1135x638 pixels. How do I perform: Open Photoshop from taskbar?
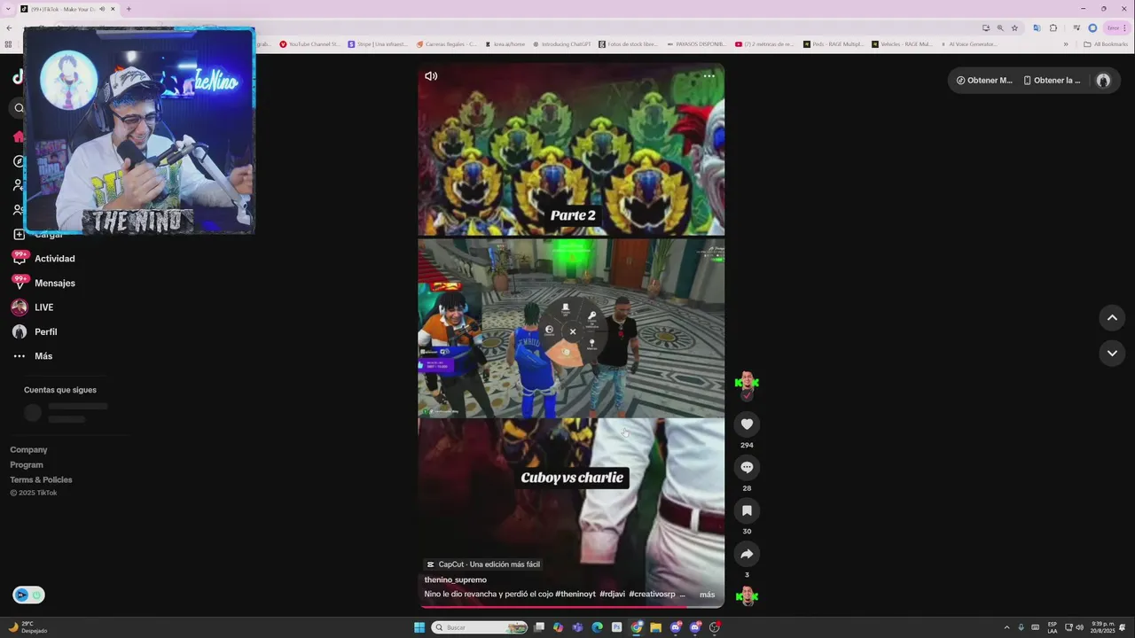pyautogui.click(x=616, y=627)
